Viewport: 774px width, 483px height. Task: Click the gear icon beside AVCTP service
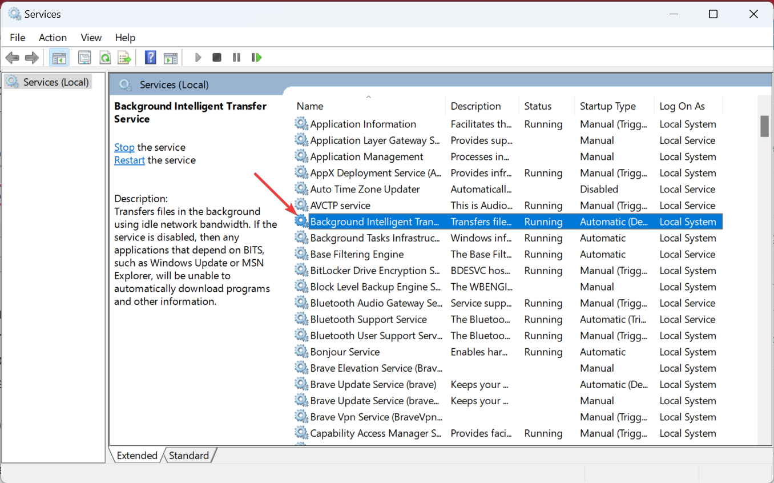(x=301, y=206)
